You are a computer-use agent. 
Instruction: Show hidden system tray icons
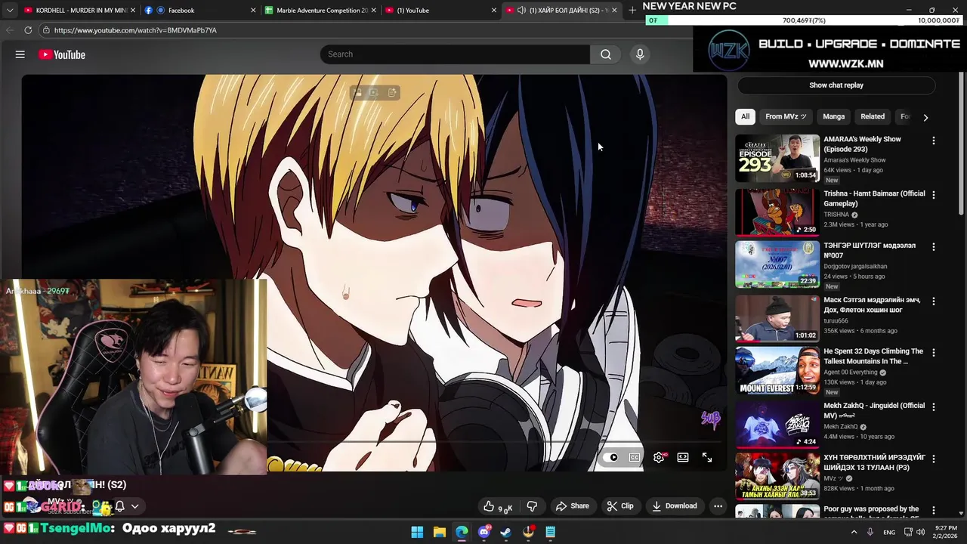point(854,532)
